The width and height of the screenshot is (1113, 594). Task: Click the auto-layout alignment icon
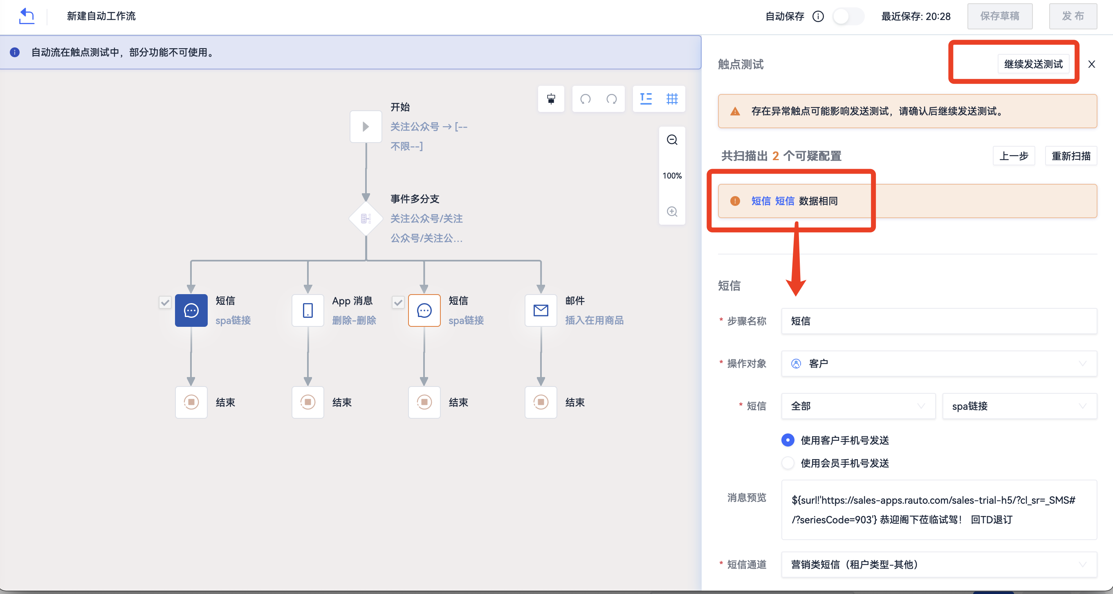pyautogui.click(x=646, y=99)
